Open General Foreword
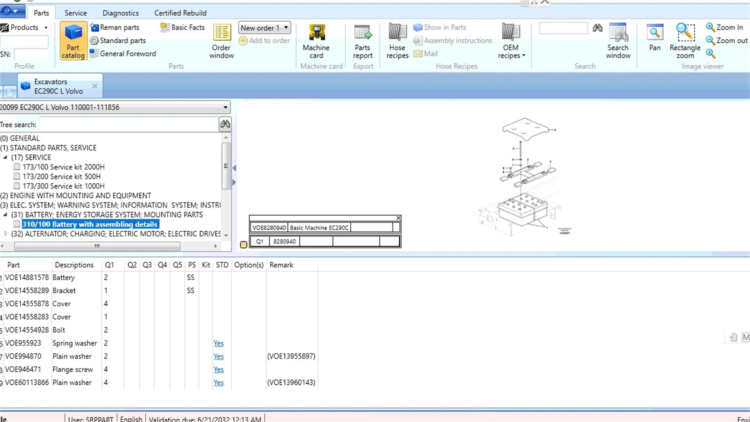The width and height of the screenshot is (750, 422). [x=123, y=54]
